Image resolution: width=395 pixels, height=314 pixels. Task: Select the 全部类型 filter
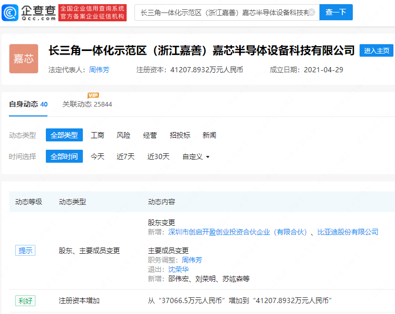(x=64, y=135)
